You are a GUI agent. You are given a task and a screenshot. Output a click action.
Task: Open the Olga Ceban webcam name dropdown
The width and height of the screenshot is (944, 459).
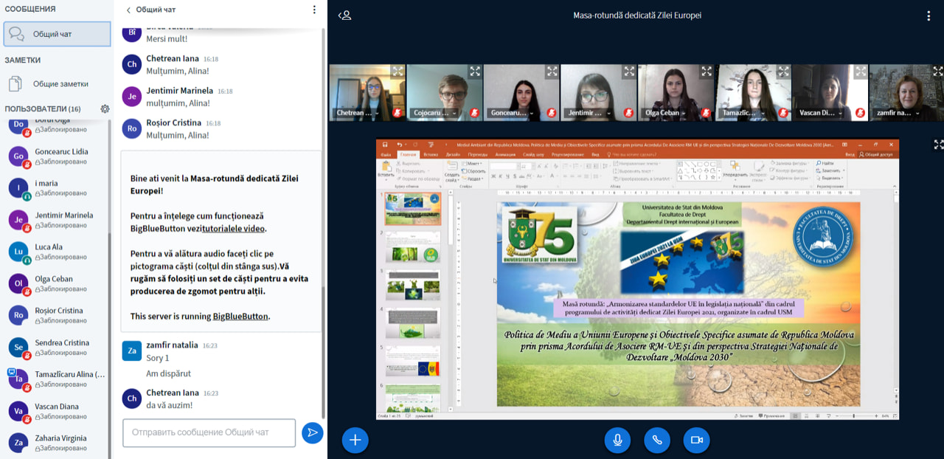coord(666,113)
